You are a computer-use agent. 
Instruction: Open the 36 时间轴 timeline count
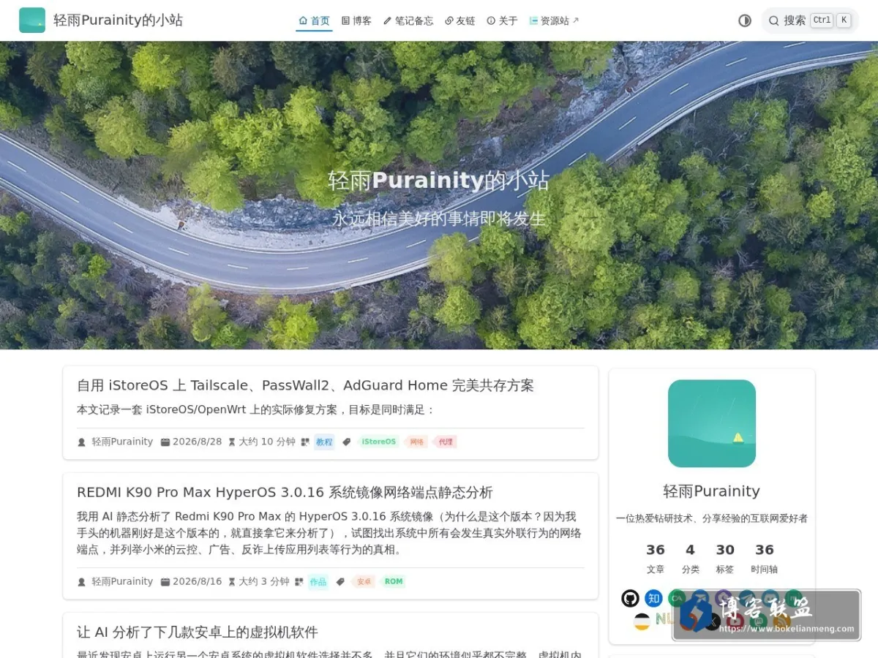click(765, 558)
